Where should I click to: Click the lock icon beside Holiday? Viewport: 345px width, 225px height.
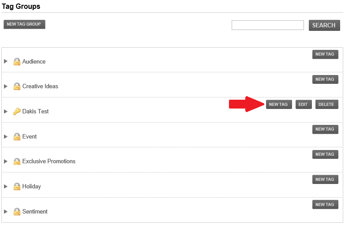(x=17, y=187)
